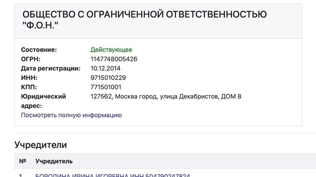Screen dimensions: 316x177
Task: Click the address text with улица Декабристов
Action: click(166, 96)
